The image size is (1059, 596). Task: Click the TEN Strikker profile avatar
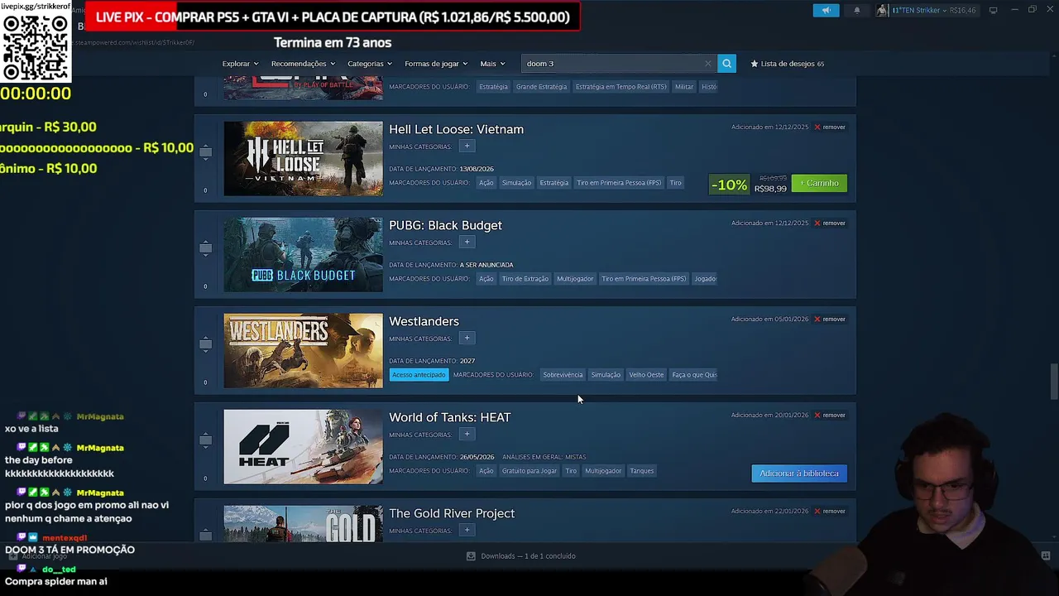pos(882,10)
